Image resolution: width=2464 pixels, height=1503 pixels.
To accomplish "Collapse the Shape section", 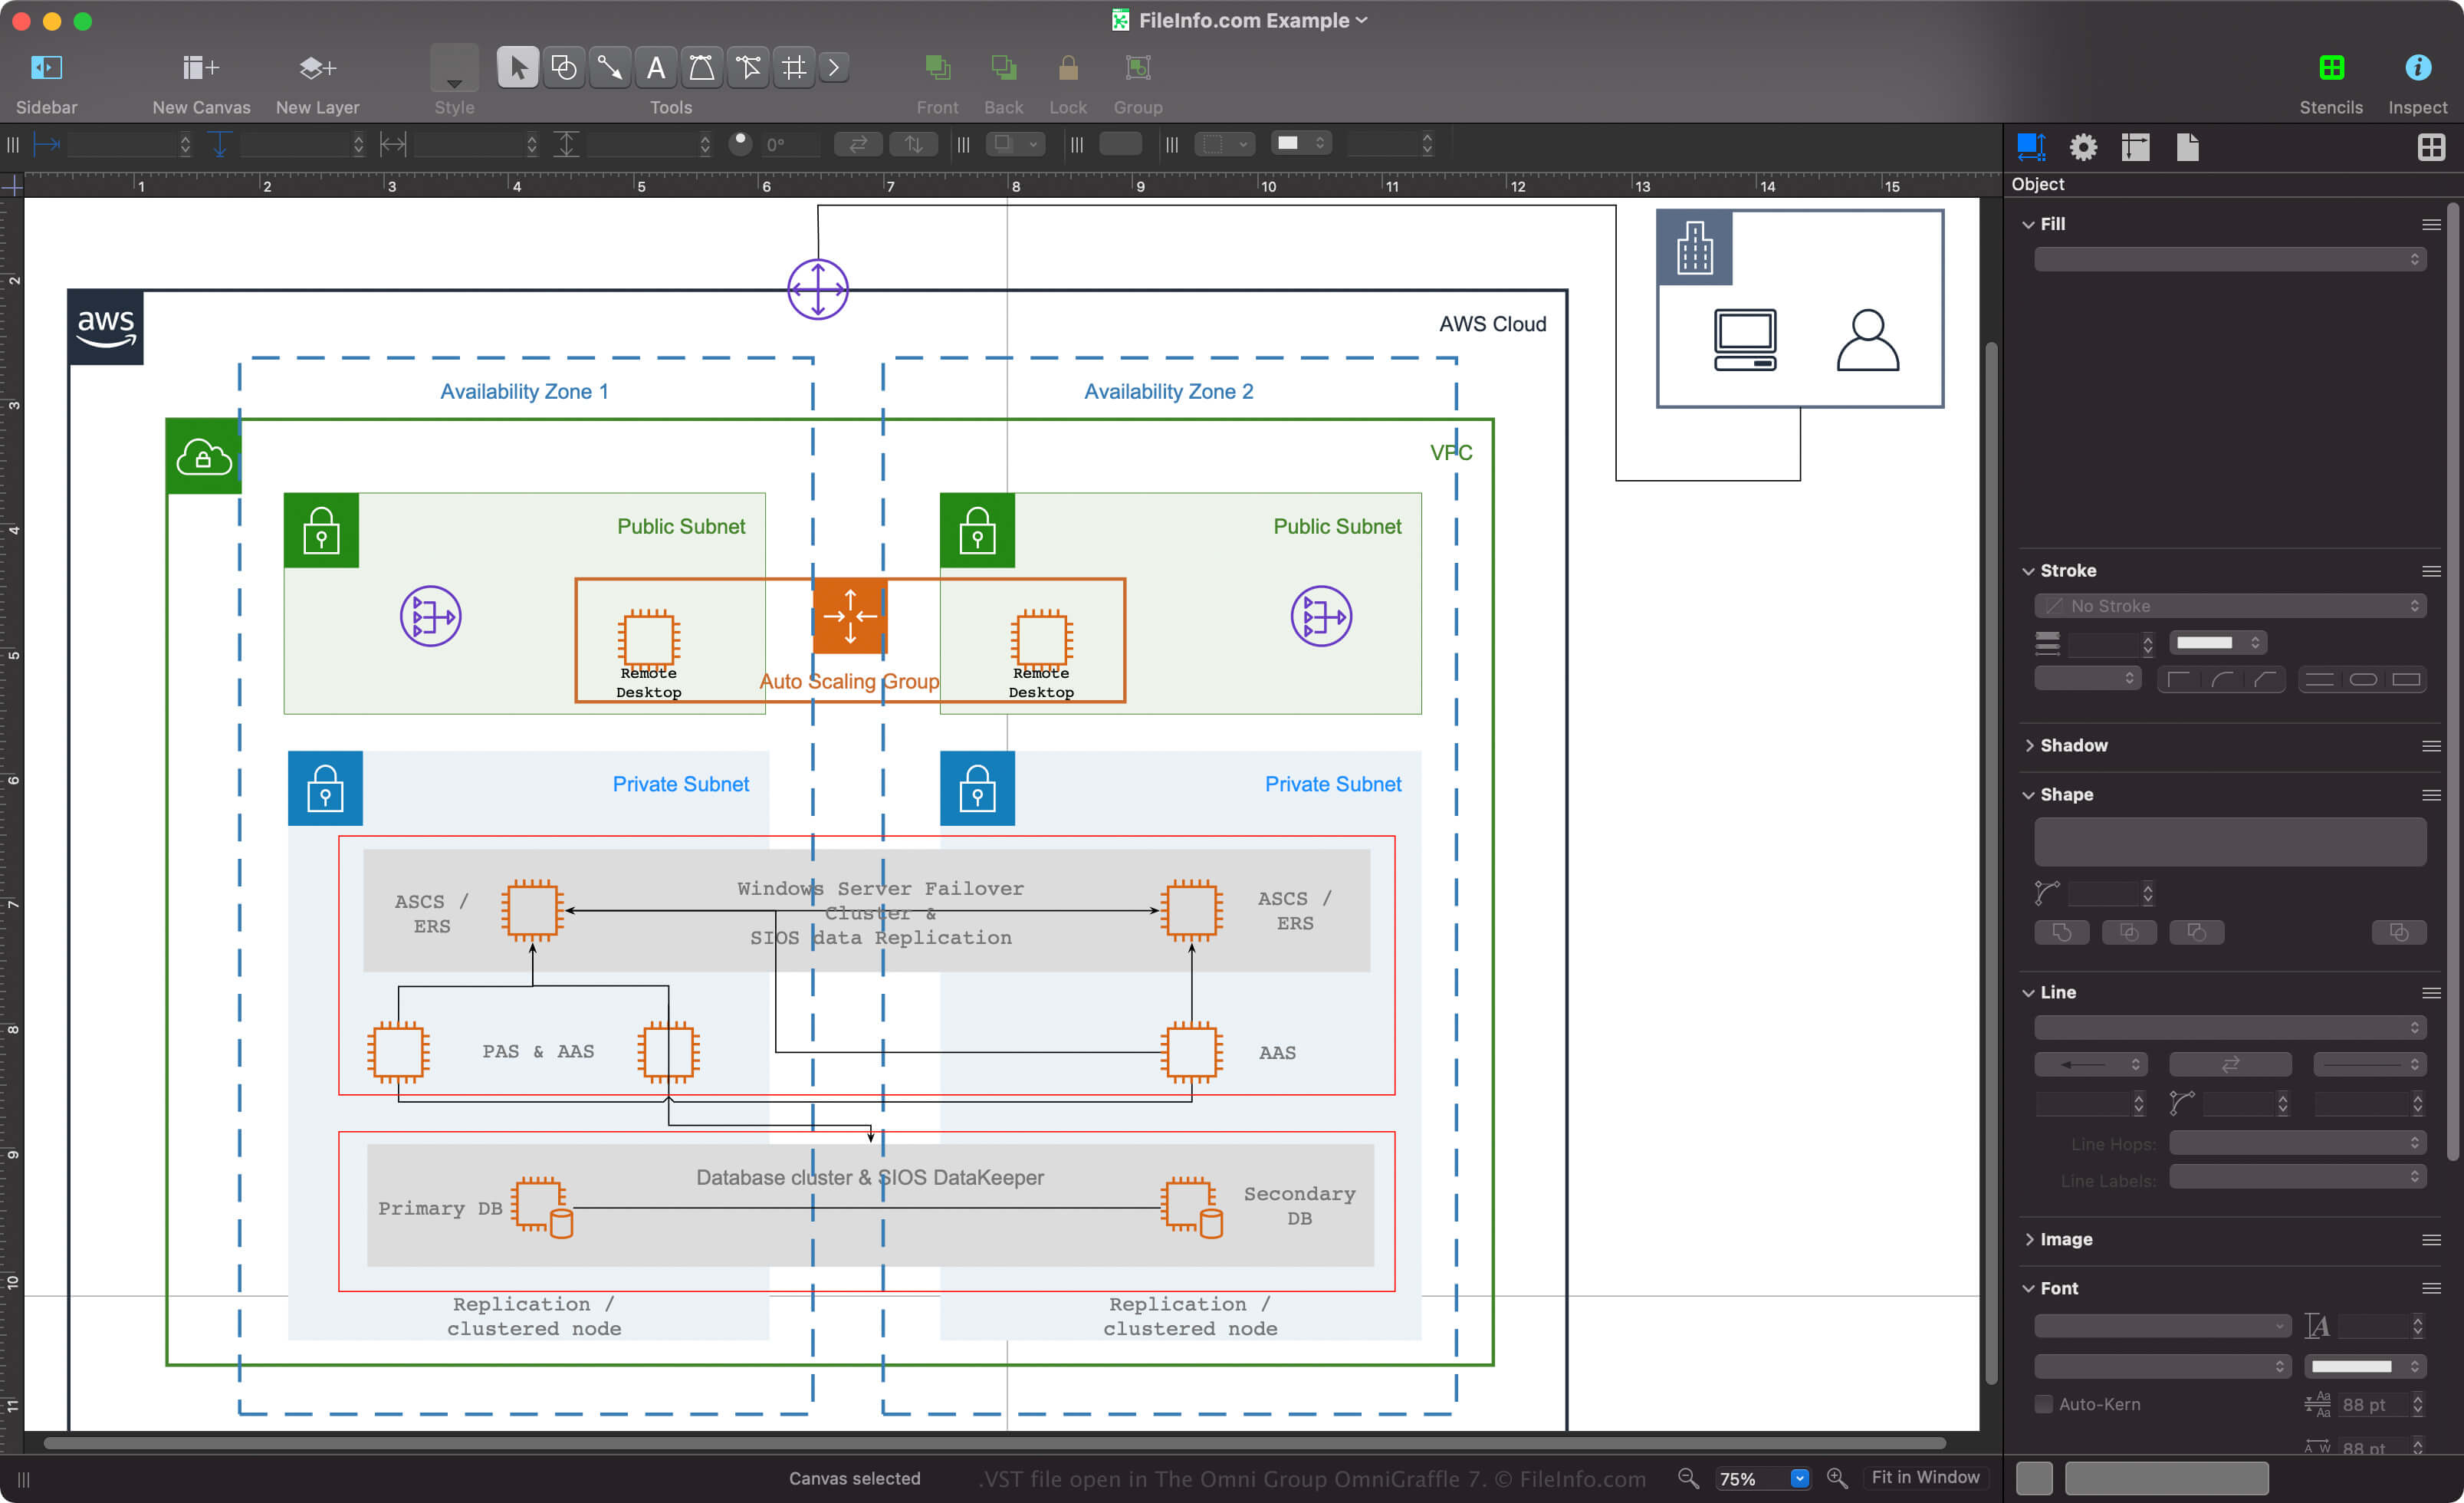I will 2028,795.
